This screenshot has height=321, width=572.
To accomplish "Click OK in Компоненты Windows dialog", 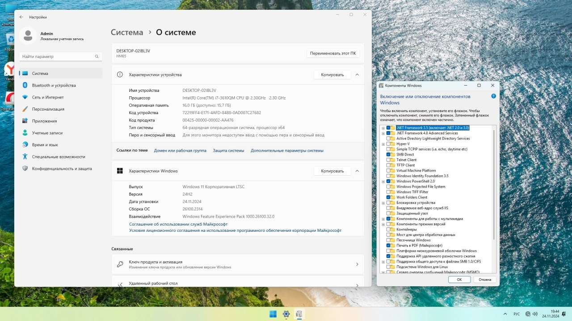I will pyautogui.click(x=459, y=280).
